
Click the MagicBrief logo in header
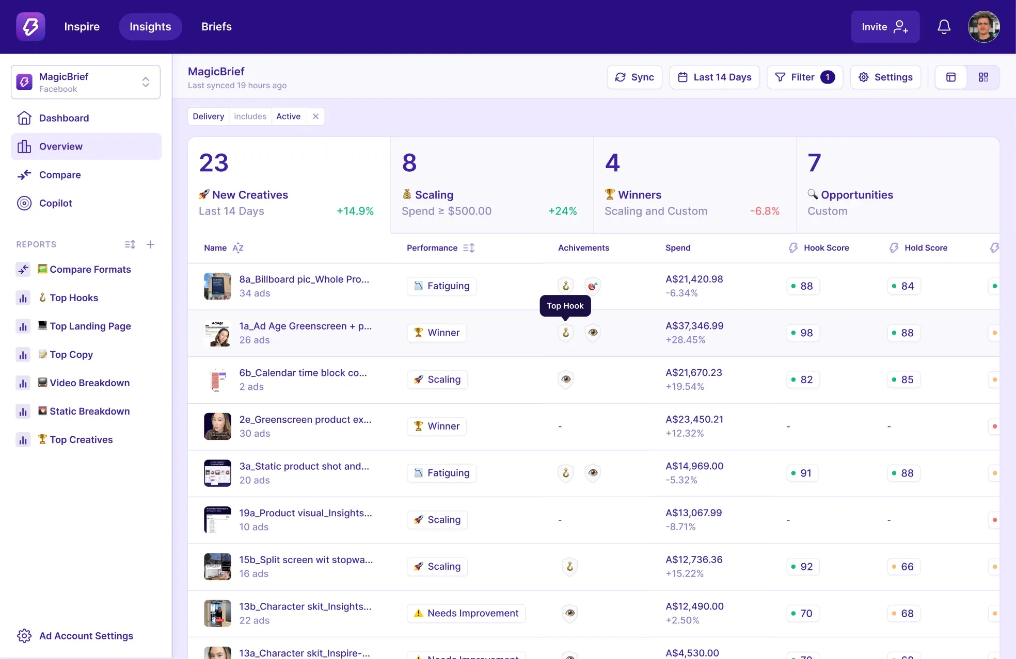[30, 27]
